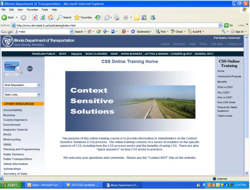
Task: Click Google toolbar search input field
Action: pyautogui.click(x=44, y=32)
